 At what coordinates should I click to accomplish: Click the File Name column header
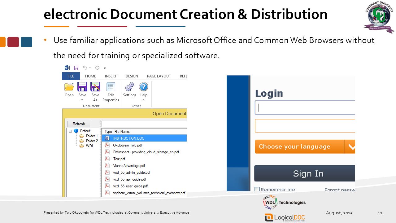click(122, 132)
